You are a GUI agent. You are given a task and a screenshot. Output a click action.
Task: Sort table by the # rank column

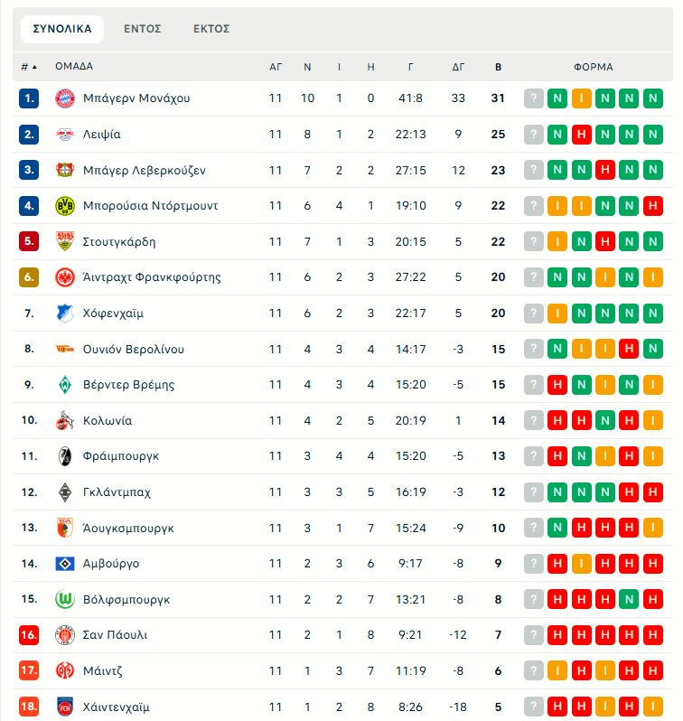29,67
